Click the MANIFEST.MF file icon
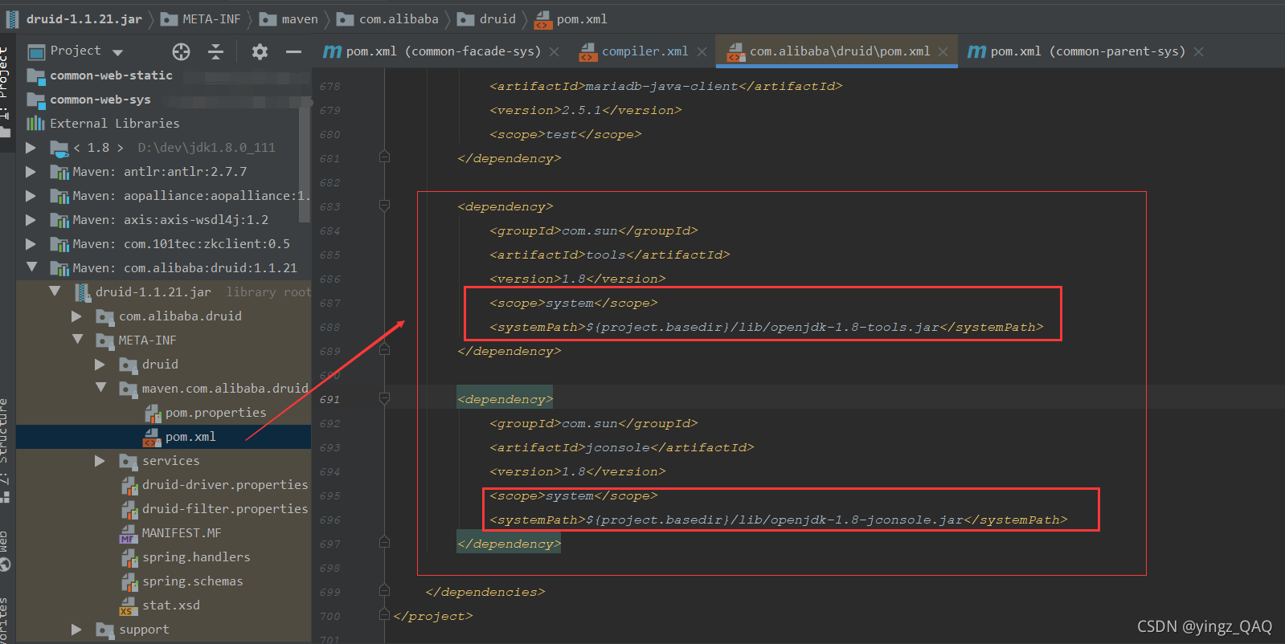 (129, 533)
